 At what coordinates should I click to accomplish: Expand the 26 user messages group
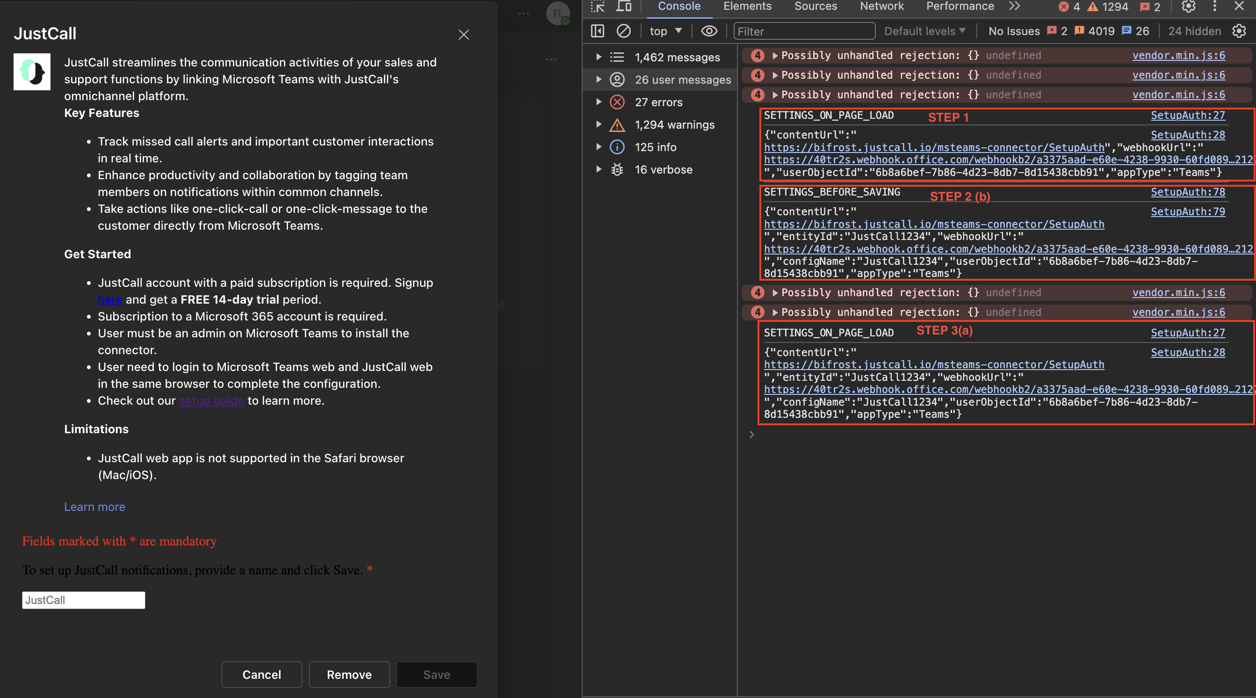[x=599, y=80]
